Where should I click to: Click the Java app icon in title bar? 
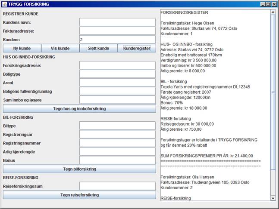(x=5, y=4)
